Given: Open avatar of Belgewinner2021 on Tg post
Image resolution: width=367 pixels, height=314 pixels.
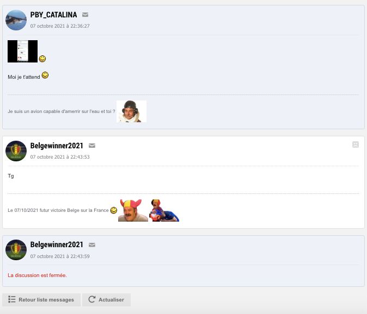Looking at the screenshot, I should point(16,151).
